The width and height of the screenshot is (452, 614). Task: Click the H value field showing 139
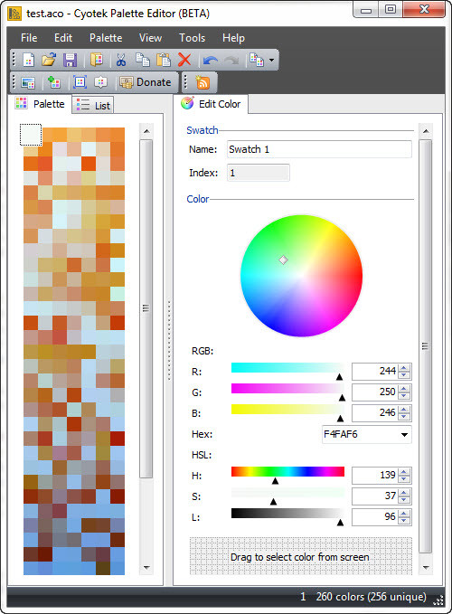374,476
